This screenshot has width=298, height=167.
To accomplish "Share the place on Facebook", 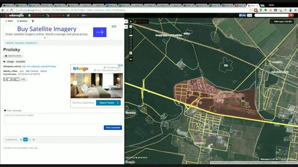I will (5, 79).
